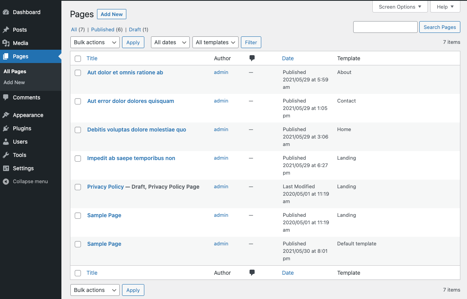Viewport: 467px width, 299px height.
Task: Expand the Screen Options panel
Action: pos(400,7)
